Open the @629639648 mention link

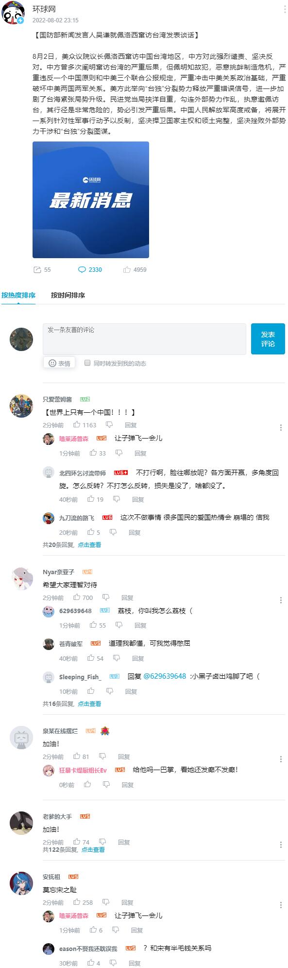click(x=165, y=676)
